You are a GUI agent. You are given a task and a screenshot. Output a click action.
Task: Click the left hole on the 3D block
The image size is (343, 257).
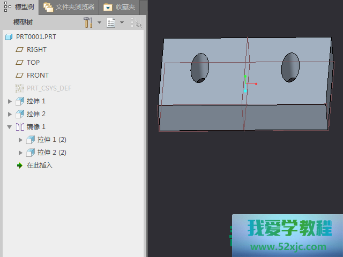[x=200, y=67]
